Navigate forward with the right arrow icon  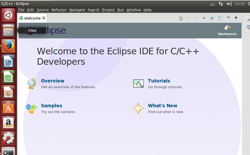tap(197, 18)
